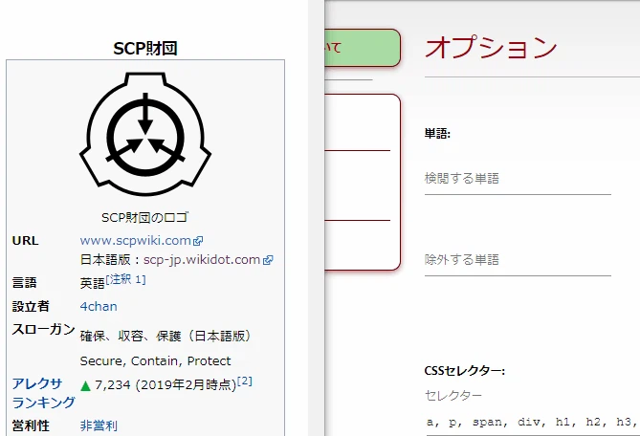Click the 7,234 (2019年2月時点) ranking value

point(166,385)
